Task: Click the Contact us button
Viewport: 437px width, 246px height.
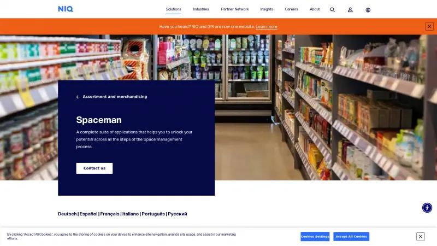Action: pos(95,168)
